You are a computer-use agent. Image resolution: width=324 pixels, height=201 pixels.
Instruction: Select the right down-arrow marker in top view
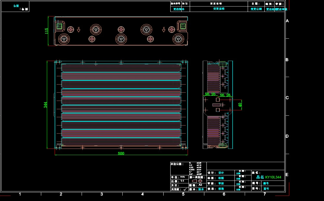[x=164, y=30]
